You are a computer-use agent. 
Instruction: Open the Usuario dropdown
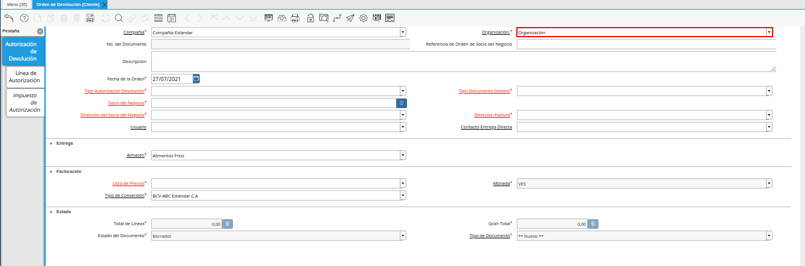[403, 127]
